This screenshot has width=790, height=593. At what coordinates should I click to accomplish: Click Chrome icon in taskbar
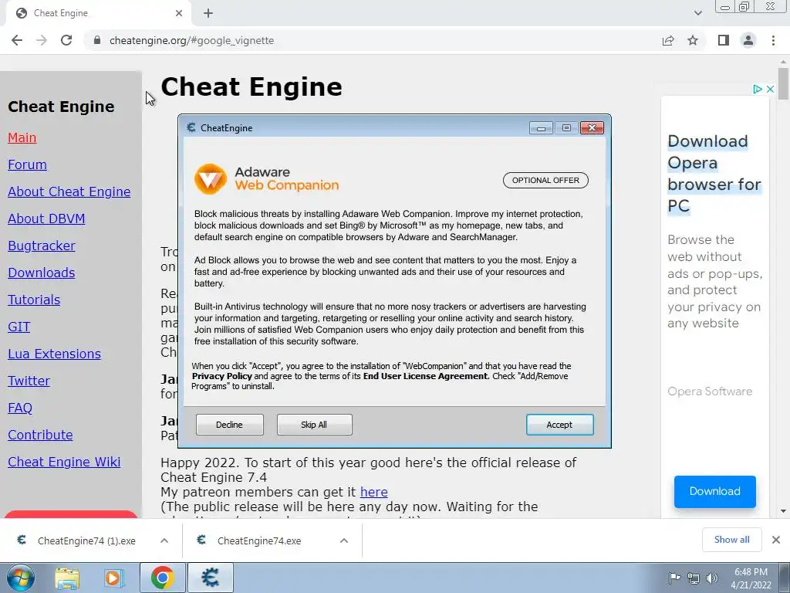click(162, 578)
